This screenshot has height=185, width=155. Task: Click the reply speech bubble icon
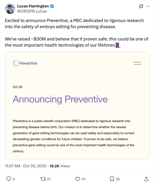[8, 179]
